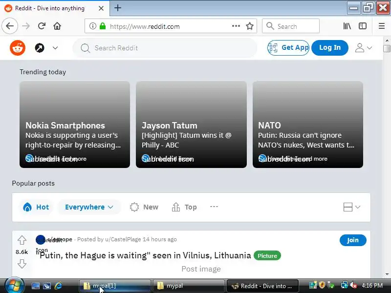Viewport: 391px width, 293px height.
Task: Open the Nokia Smartphones trending card
Action: [x=75, y=125]
